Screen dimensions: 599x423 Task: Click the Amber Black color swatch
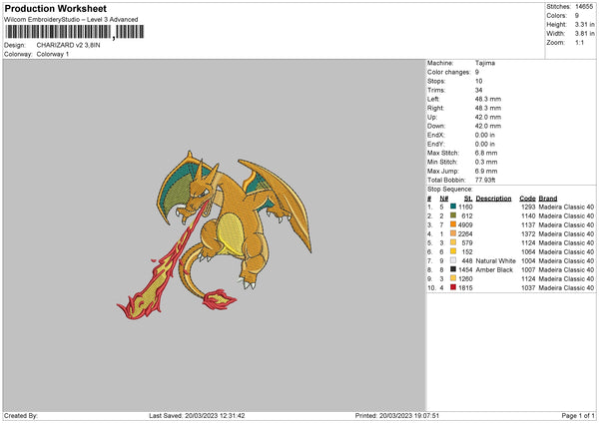pyautogui.click(x=453, y=269)
